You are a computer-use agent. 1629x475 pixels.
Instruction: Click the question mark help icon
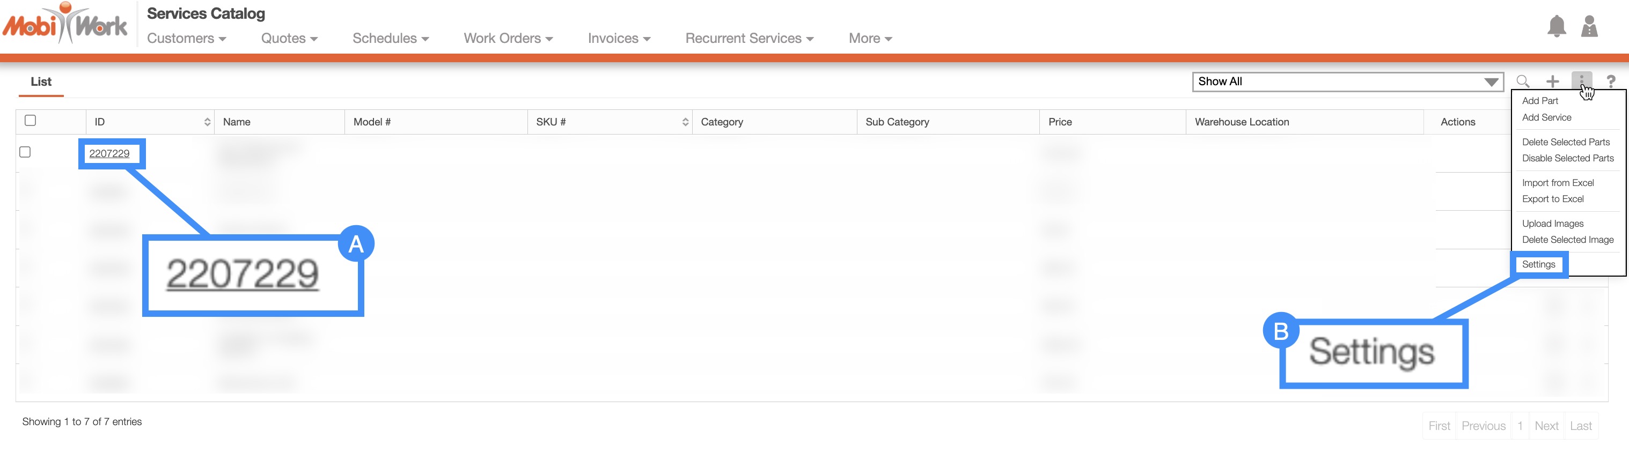tap(1611, 81)
